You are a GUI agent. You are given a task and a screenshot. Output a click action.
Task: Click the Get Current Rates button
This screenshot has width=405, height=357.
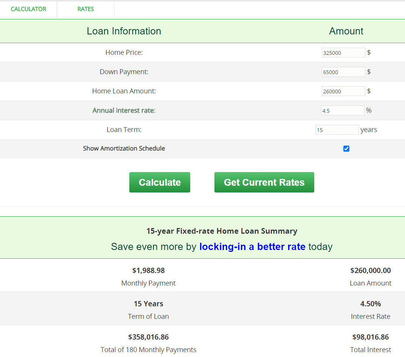[264, 182]
